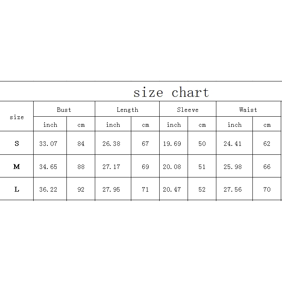Click the 88 cm bust value
The image size is (282, 282).
pyautogui.click(x=81, y=167)
